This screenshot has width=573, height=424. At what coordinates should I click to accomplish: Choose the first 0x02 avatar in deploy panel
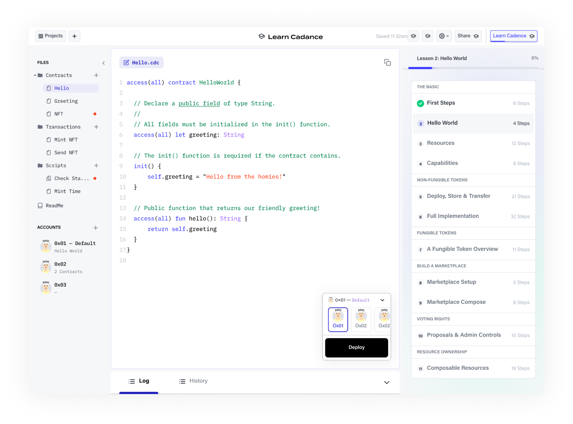coord(361,319)
